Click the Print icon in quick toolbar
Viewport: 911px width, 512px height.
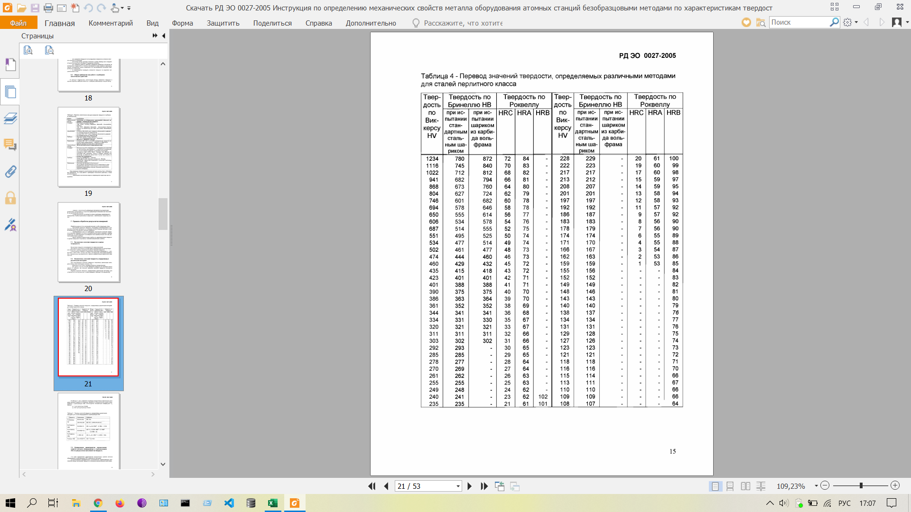tap(48, 8)
